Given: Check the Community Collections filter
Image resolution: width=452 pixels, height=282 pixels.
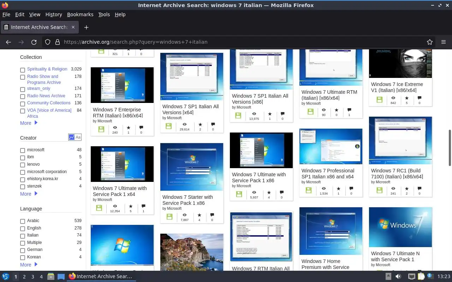Looking at the screenshot, I should (23, 104).
